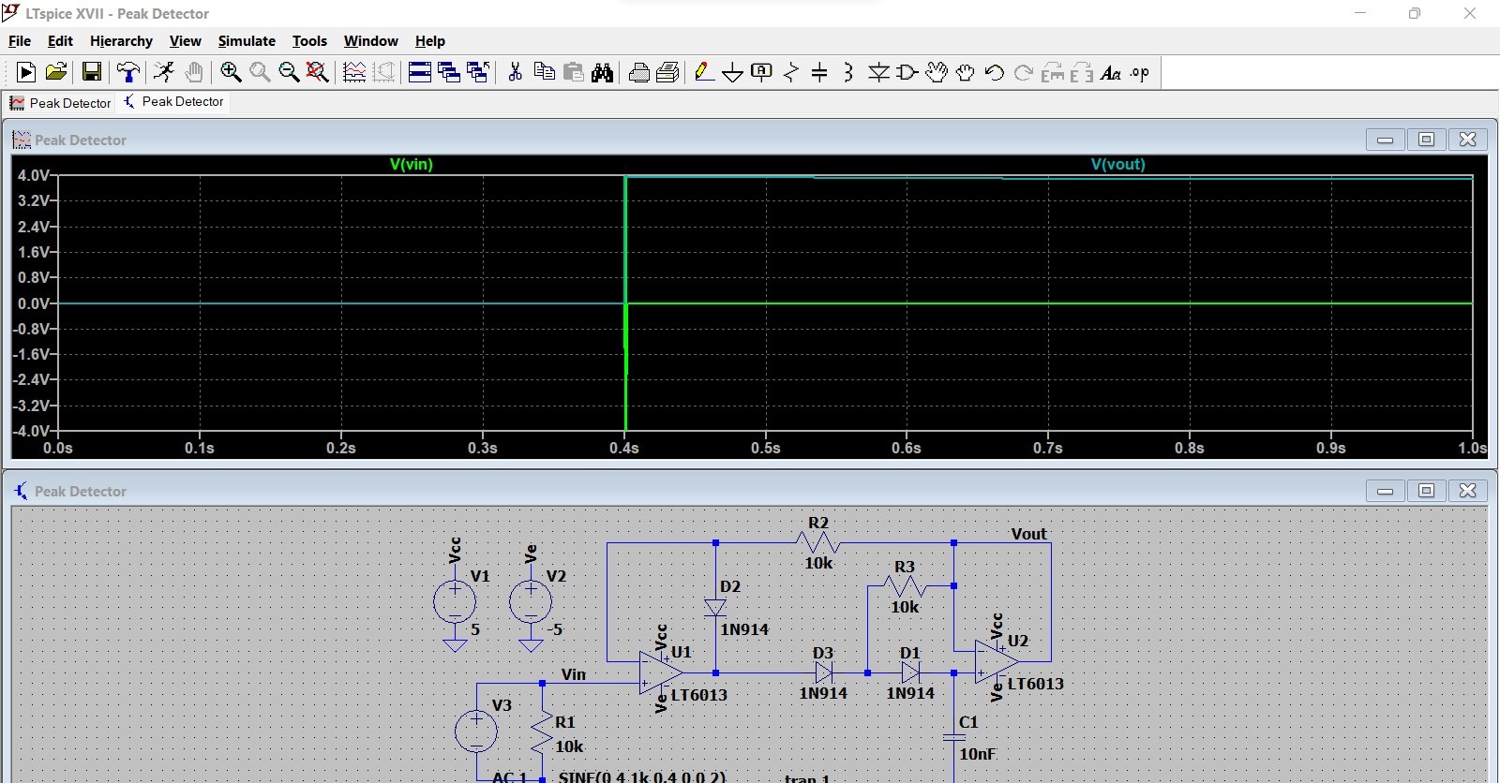Viewport: 1500px width, 783px height.
Task: Halt the simulation with the hand icon
Action: click(x=193, y=72)
